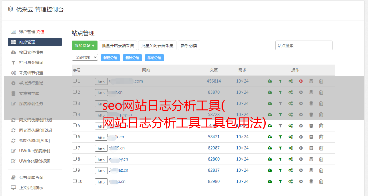This screenshot has width=368, height=196.
Task: Click cloud upload icon in row 2
Action: coord(270,92)
